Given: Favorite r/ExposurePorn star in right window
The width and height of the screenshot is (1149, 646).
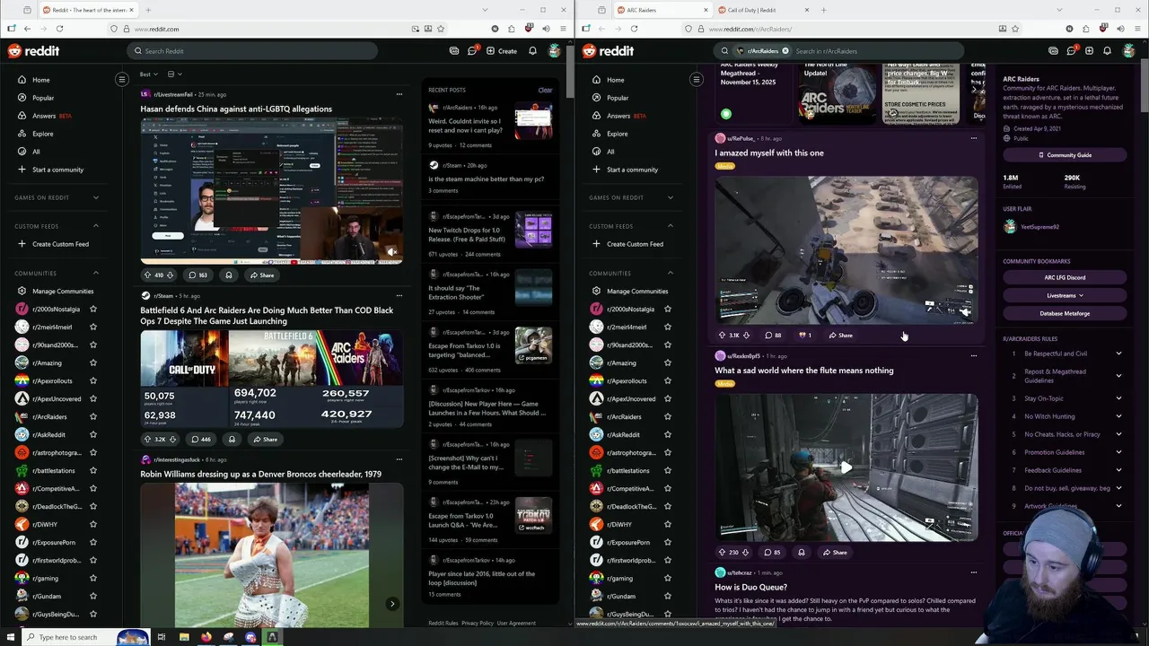Looking at the screenshot, I should 668,543.
